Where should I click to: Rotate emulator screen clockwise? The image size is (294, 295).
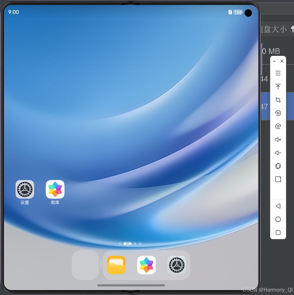278,126
